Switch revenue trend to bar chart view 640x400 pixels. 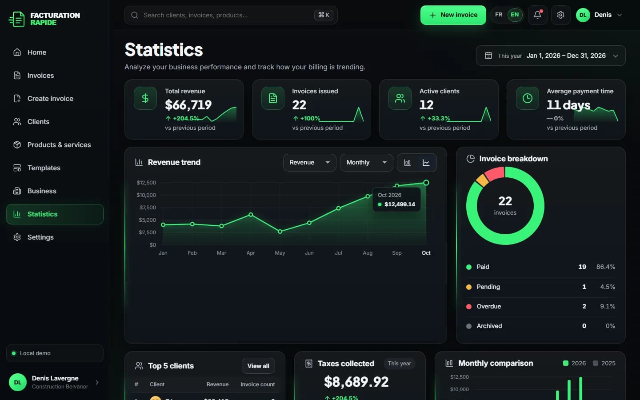tap(407, 163)
